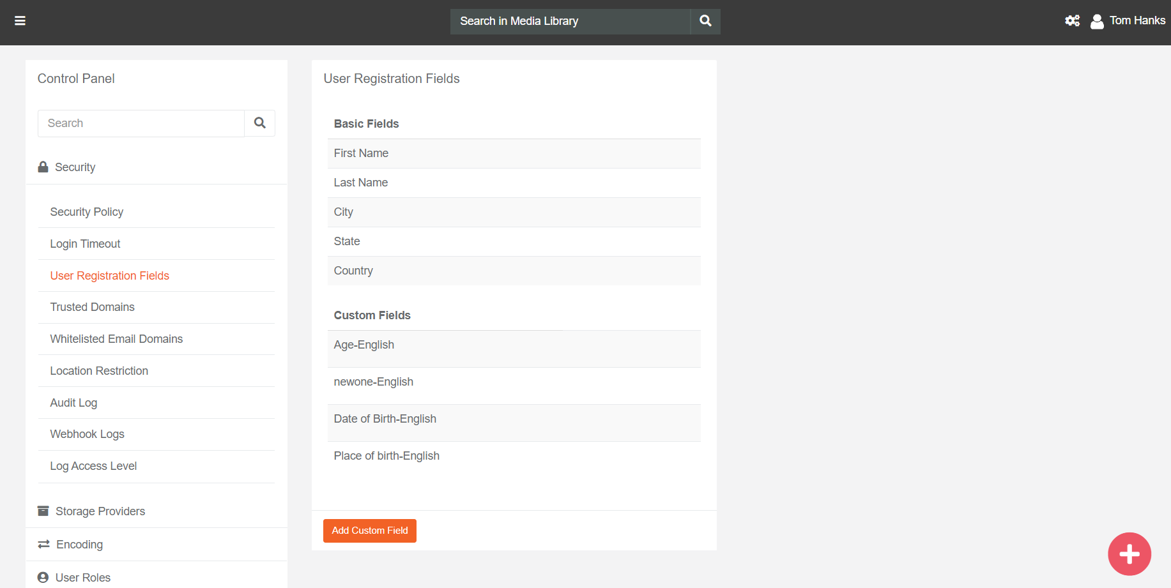Focus the Control Panel search field

[x=141, y=123]
